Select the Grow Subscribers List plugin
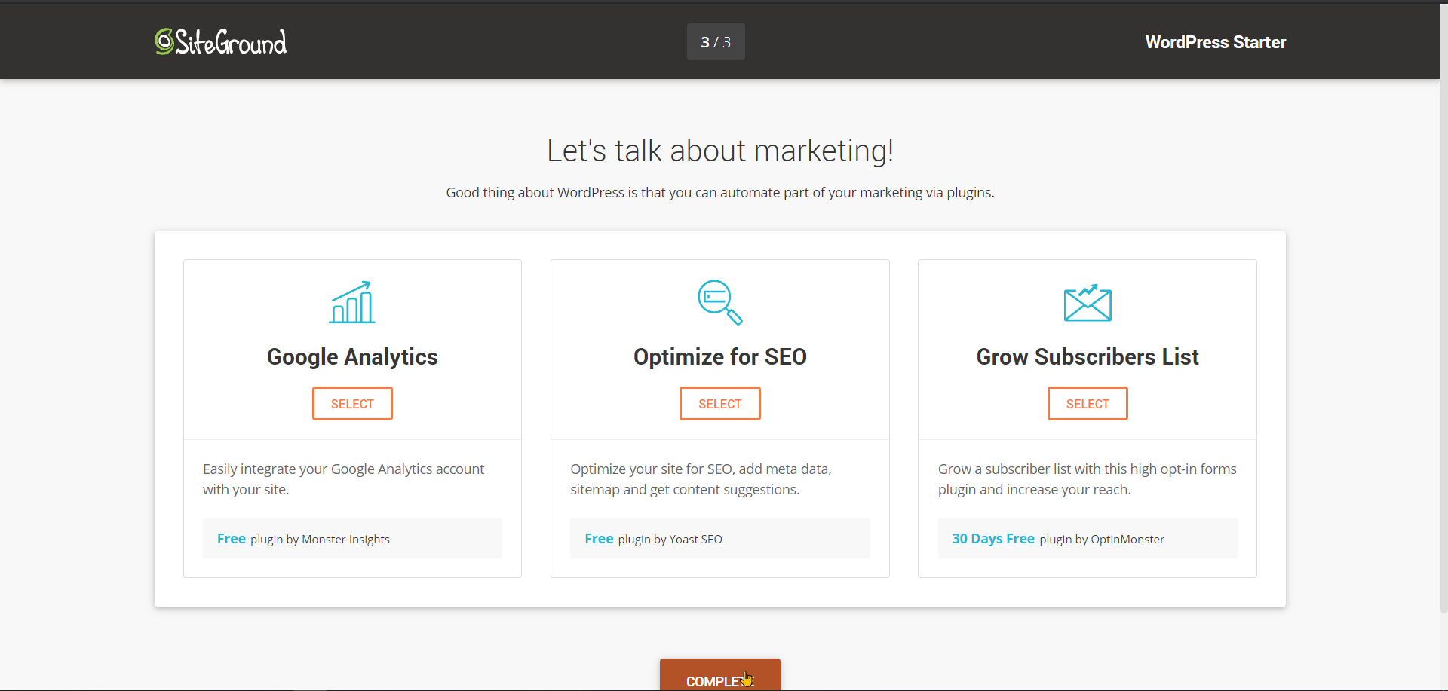The image size is (1448, 691). pos(1088,404)
